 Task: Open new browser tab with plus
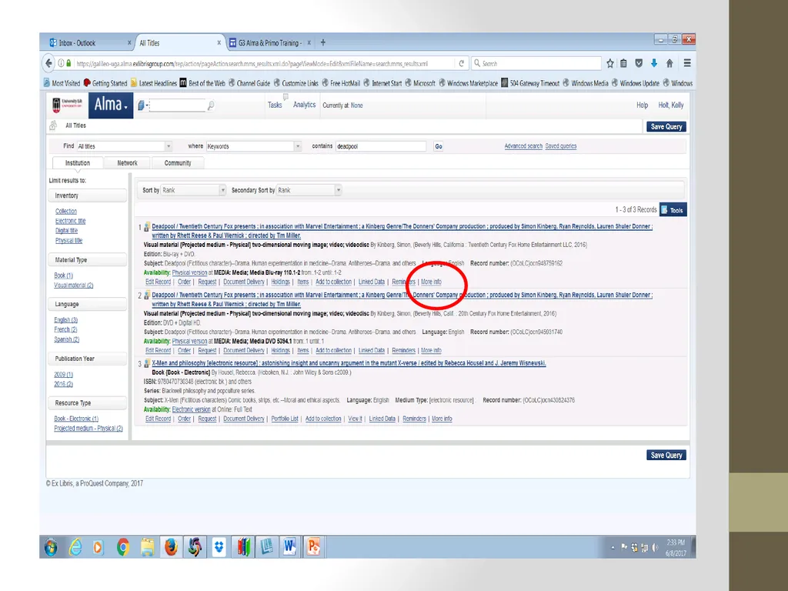click(x=323, y=43)
